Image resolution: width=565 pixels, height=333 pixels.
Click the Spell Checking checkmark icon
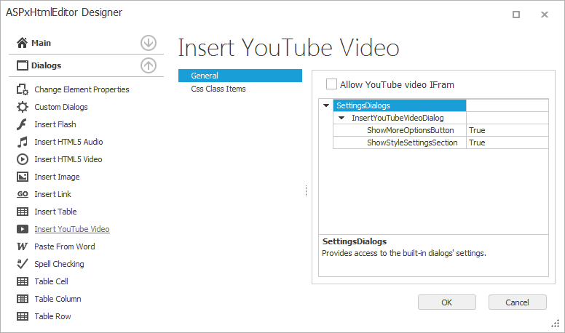(x=23, y=264)
